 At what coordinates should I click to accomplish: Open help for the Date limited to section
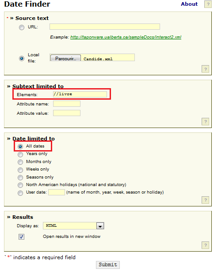(x=205, y=200)
